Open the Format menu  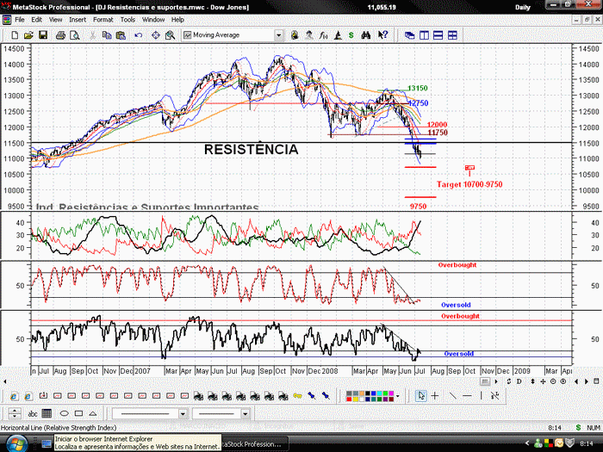coord(103,20)
